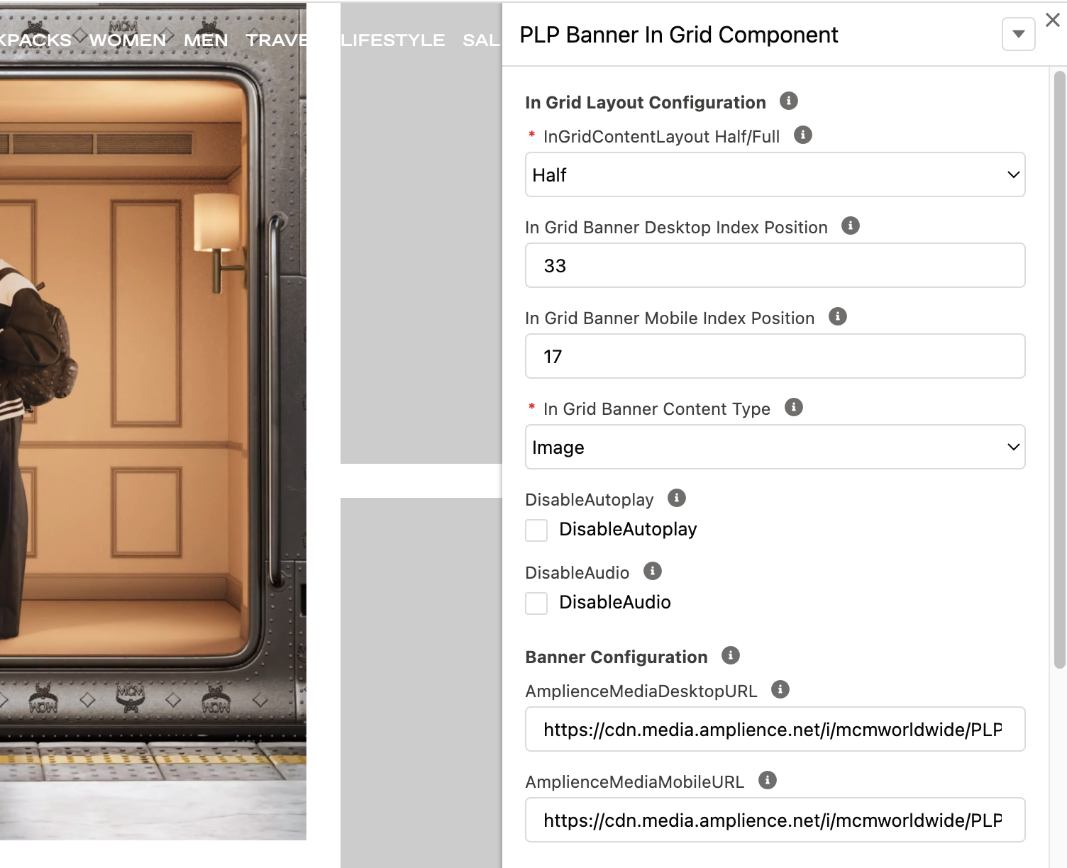Image resolution: width=1067 pixels, height=868 pixels.
Task: Click info icon for Mobile Index Position
Action: [837, 316]
